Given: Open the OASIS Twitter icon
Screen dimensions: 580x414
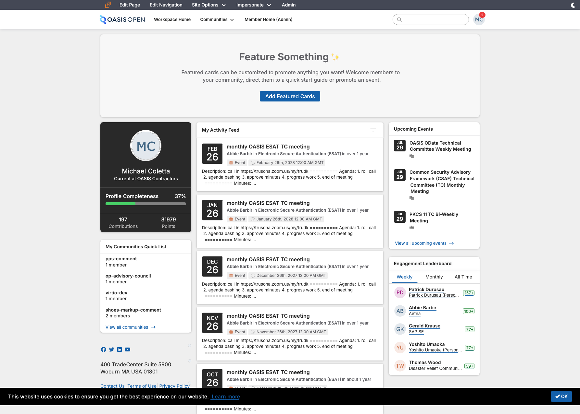Looking at the screenshot, I should coord(112,349).
